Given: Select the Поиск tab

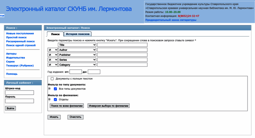Looking at the screenshot, I should coord(55,34).
